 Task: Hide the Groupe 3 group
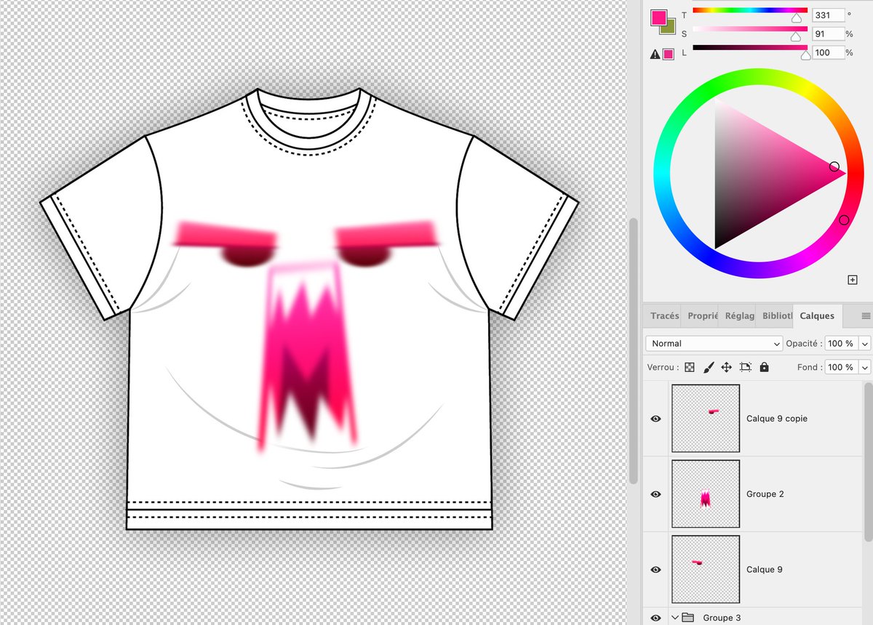pos(656,618)
